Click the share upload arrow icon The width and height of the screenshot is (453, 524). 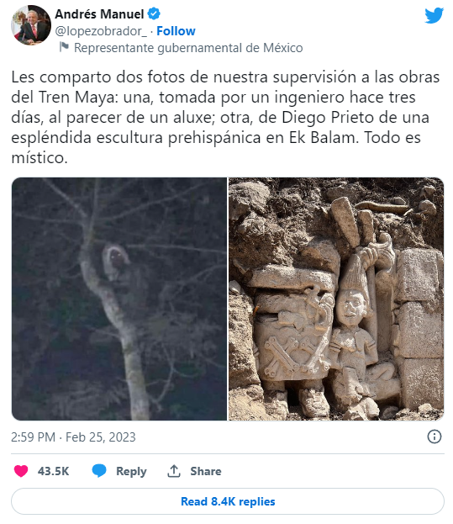(x=174, y=471)
